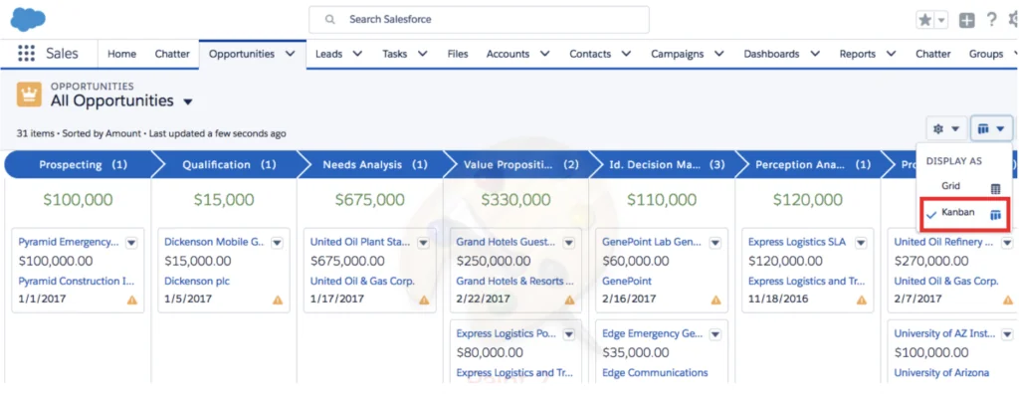The width and height of the screenshot is (1019, 401).
Task: Open the Home tab
Action: point(122,54)
